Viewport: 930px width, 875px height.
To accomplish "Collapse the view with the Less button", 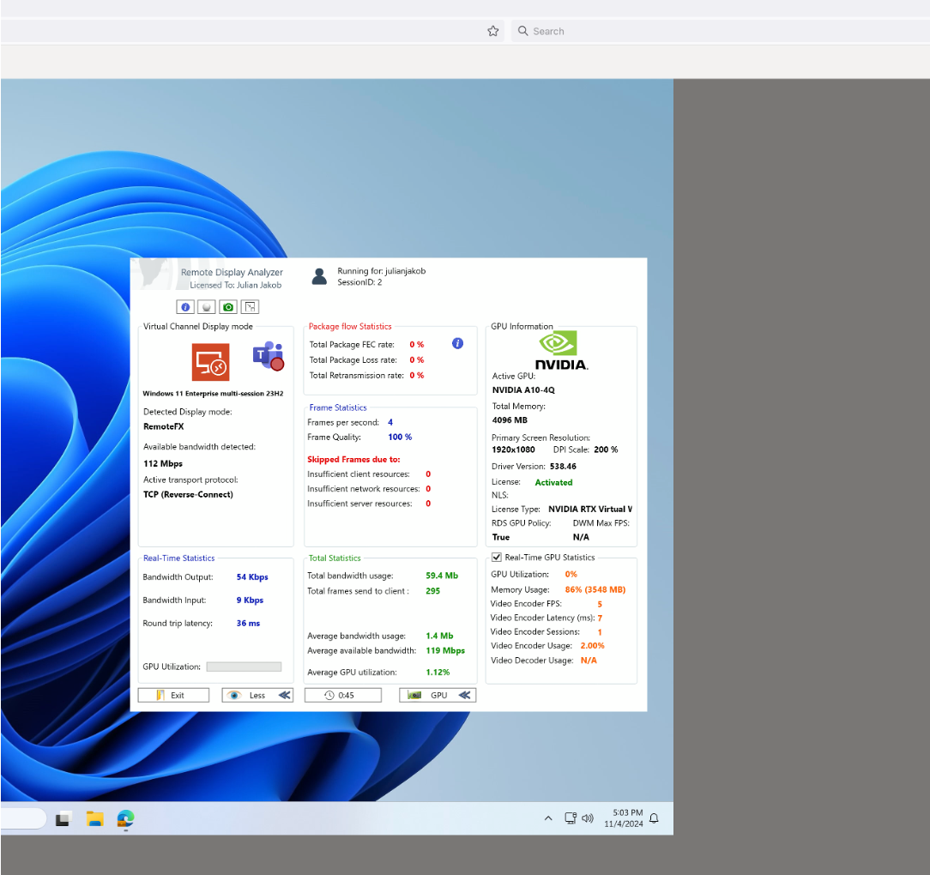I will pos(257,695).
